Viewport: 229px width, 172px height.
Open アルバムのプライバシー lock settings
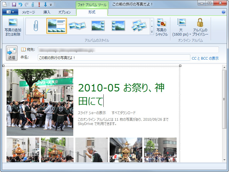(x=200, y=27)
